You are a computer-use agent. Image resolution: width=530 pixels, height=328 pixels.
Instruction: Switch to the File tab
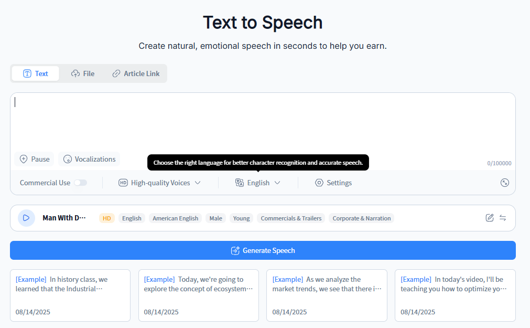[83, 73]
